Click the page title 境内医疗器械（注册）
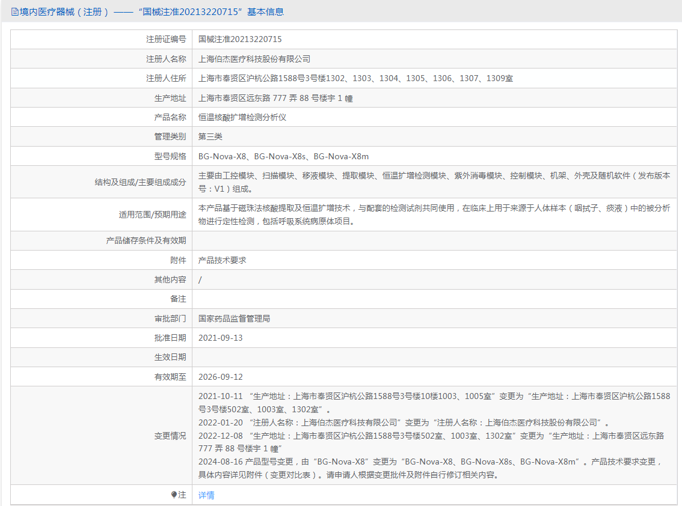Viewport: 682px width, 506px height. click(64, 12)
